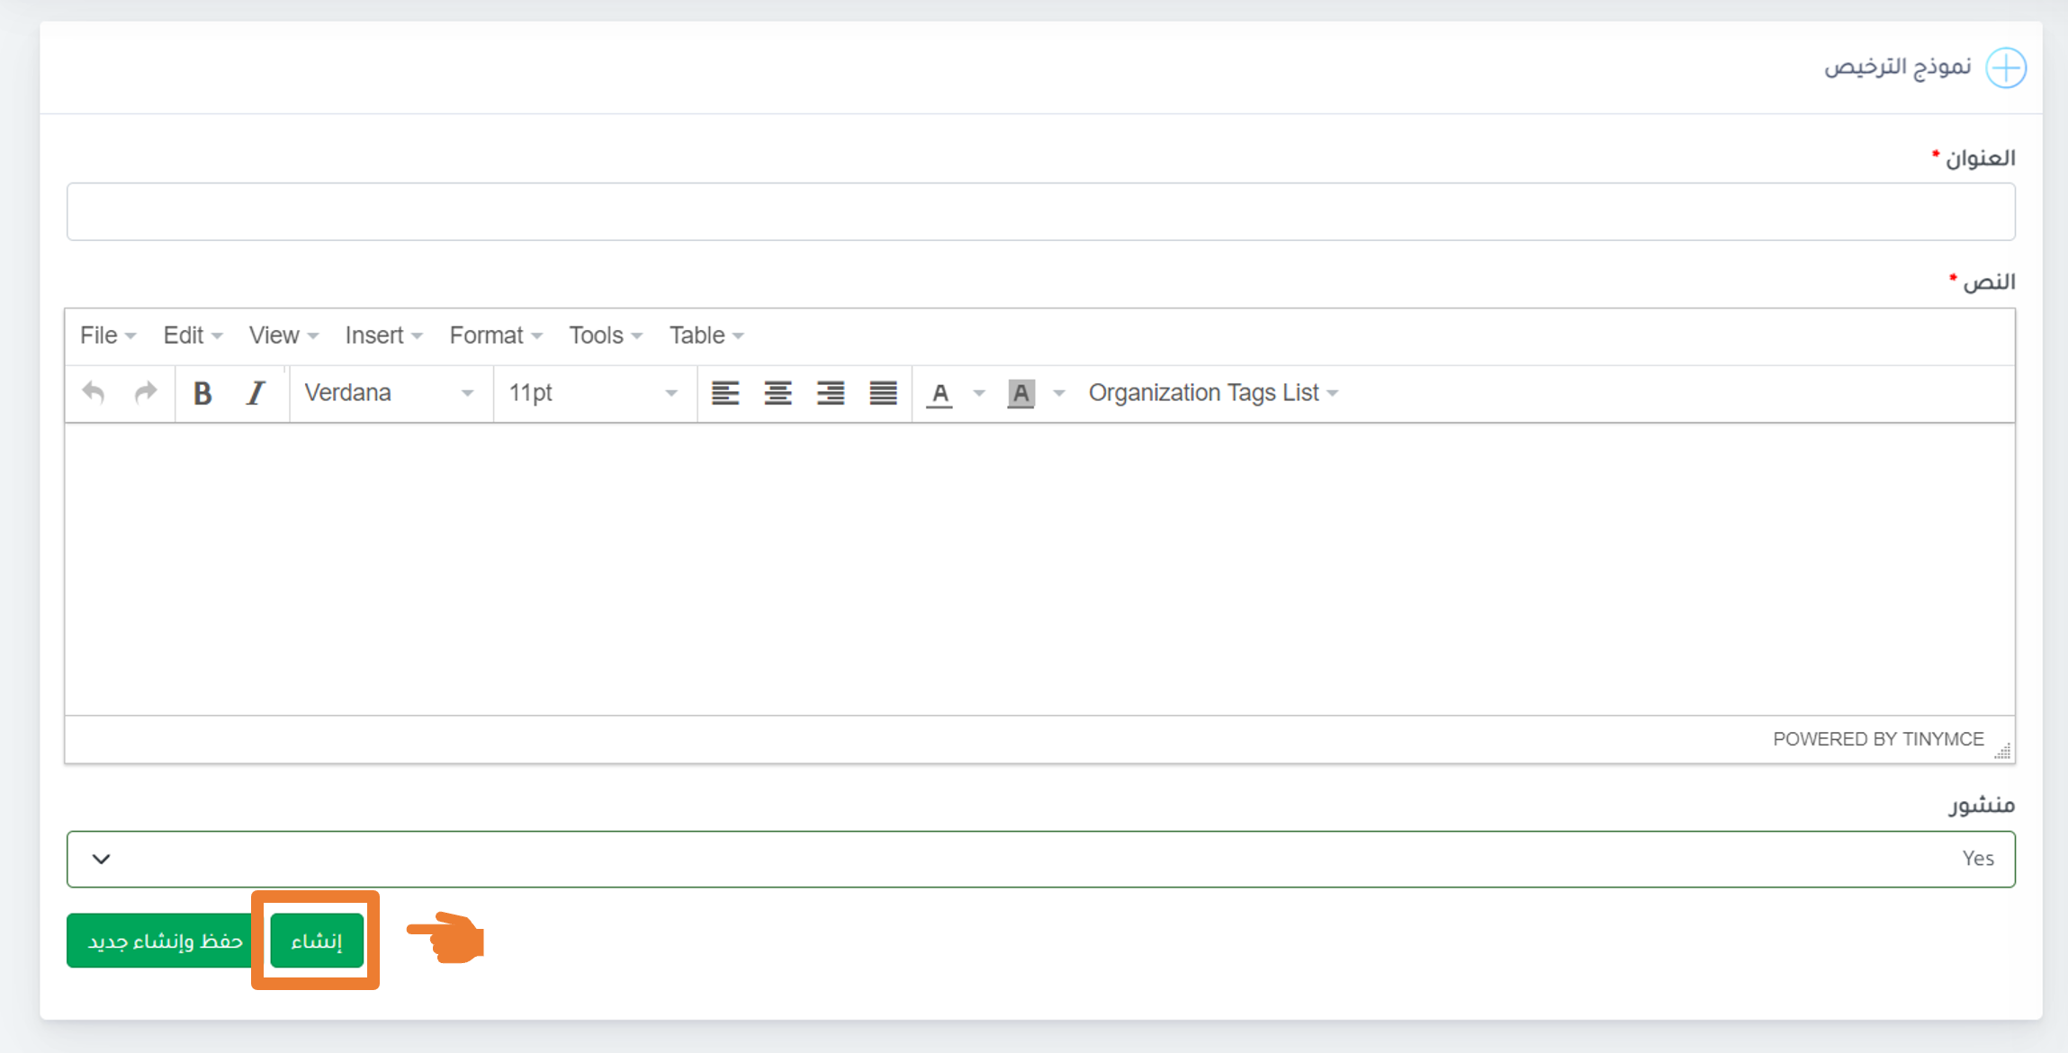Viewport: 2068px width, 1053px height.
Task: Click the إنشاء create button
Action: (317, 941)
